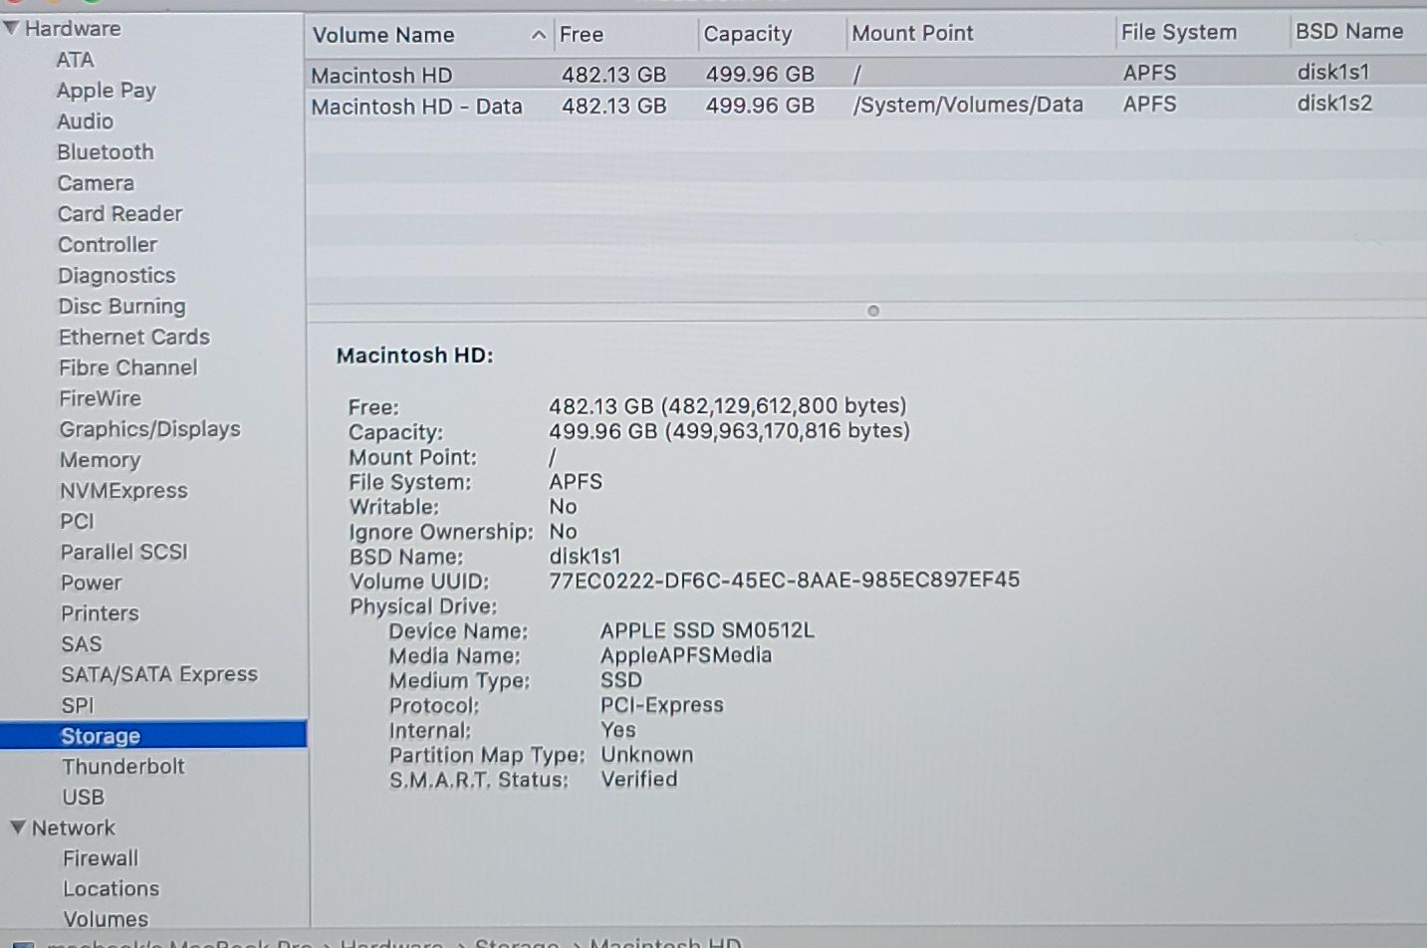1427x948 pixels.
Task: Open Graphics/Displays hardware info
Action: 149,429
